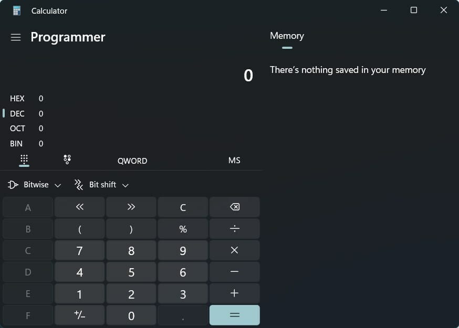Open the Memory panel header
Image resolution: width=459 pixels, height=328 pixels.
click(287, 36)
